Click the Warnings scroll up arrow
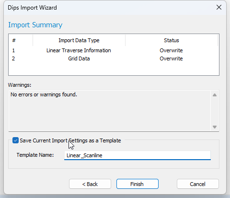This screenshot has height=198, width=230. pos(215,95)
